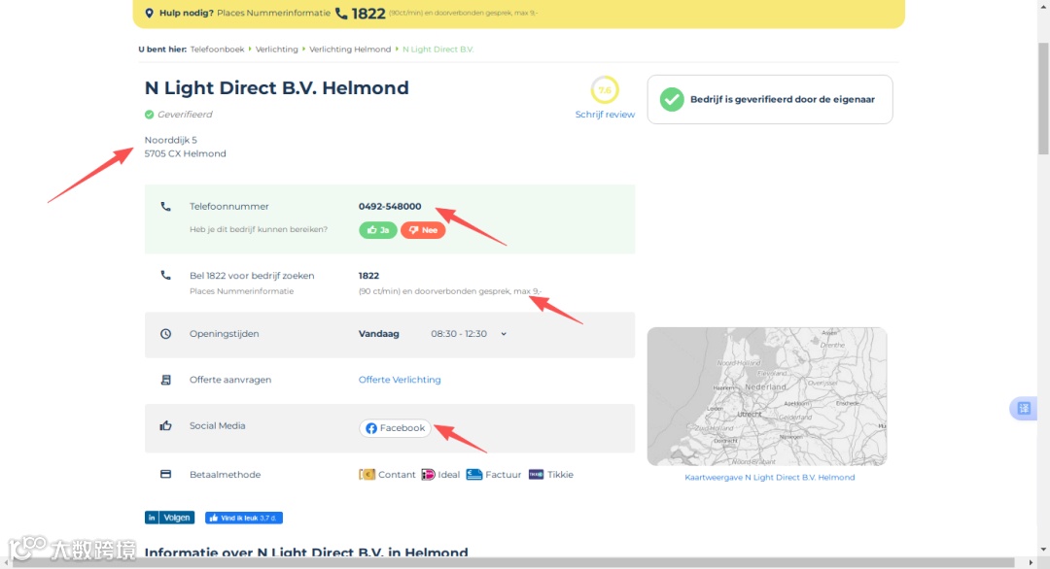Click the phone icon next to 1822 in banner
The width and height of the screenshot is (1050, 569).
(x=341, y=14)
